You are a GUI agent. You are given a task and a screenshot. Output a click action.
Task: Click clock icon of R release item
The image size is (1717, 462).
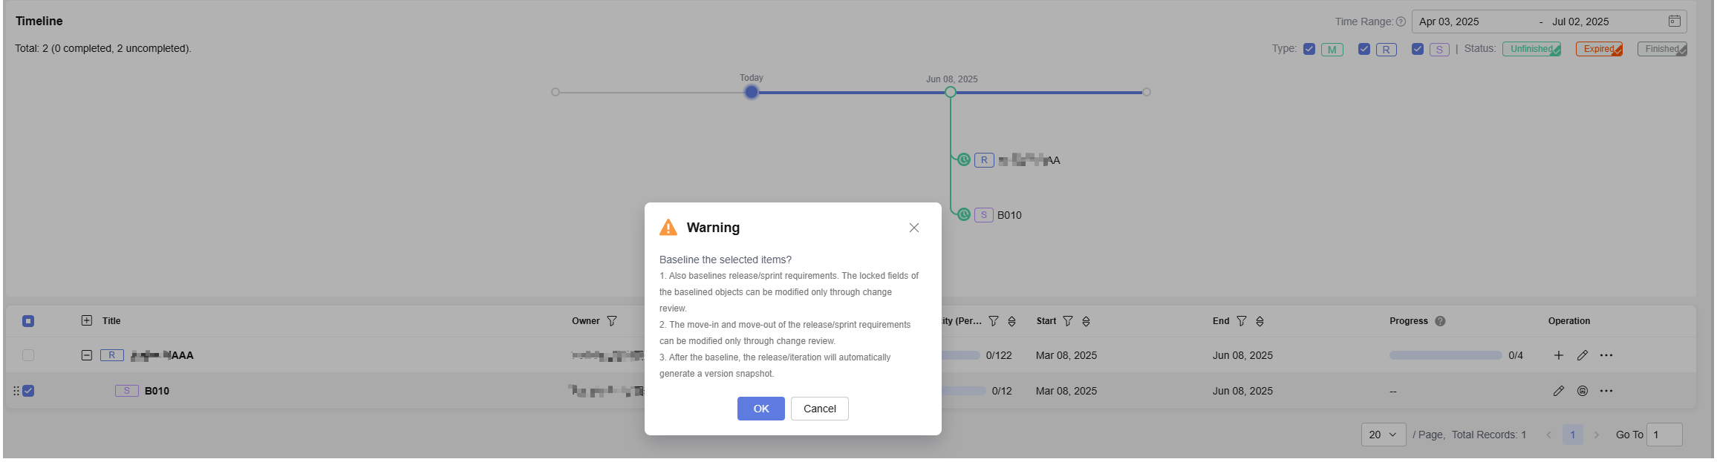(964, 159)
